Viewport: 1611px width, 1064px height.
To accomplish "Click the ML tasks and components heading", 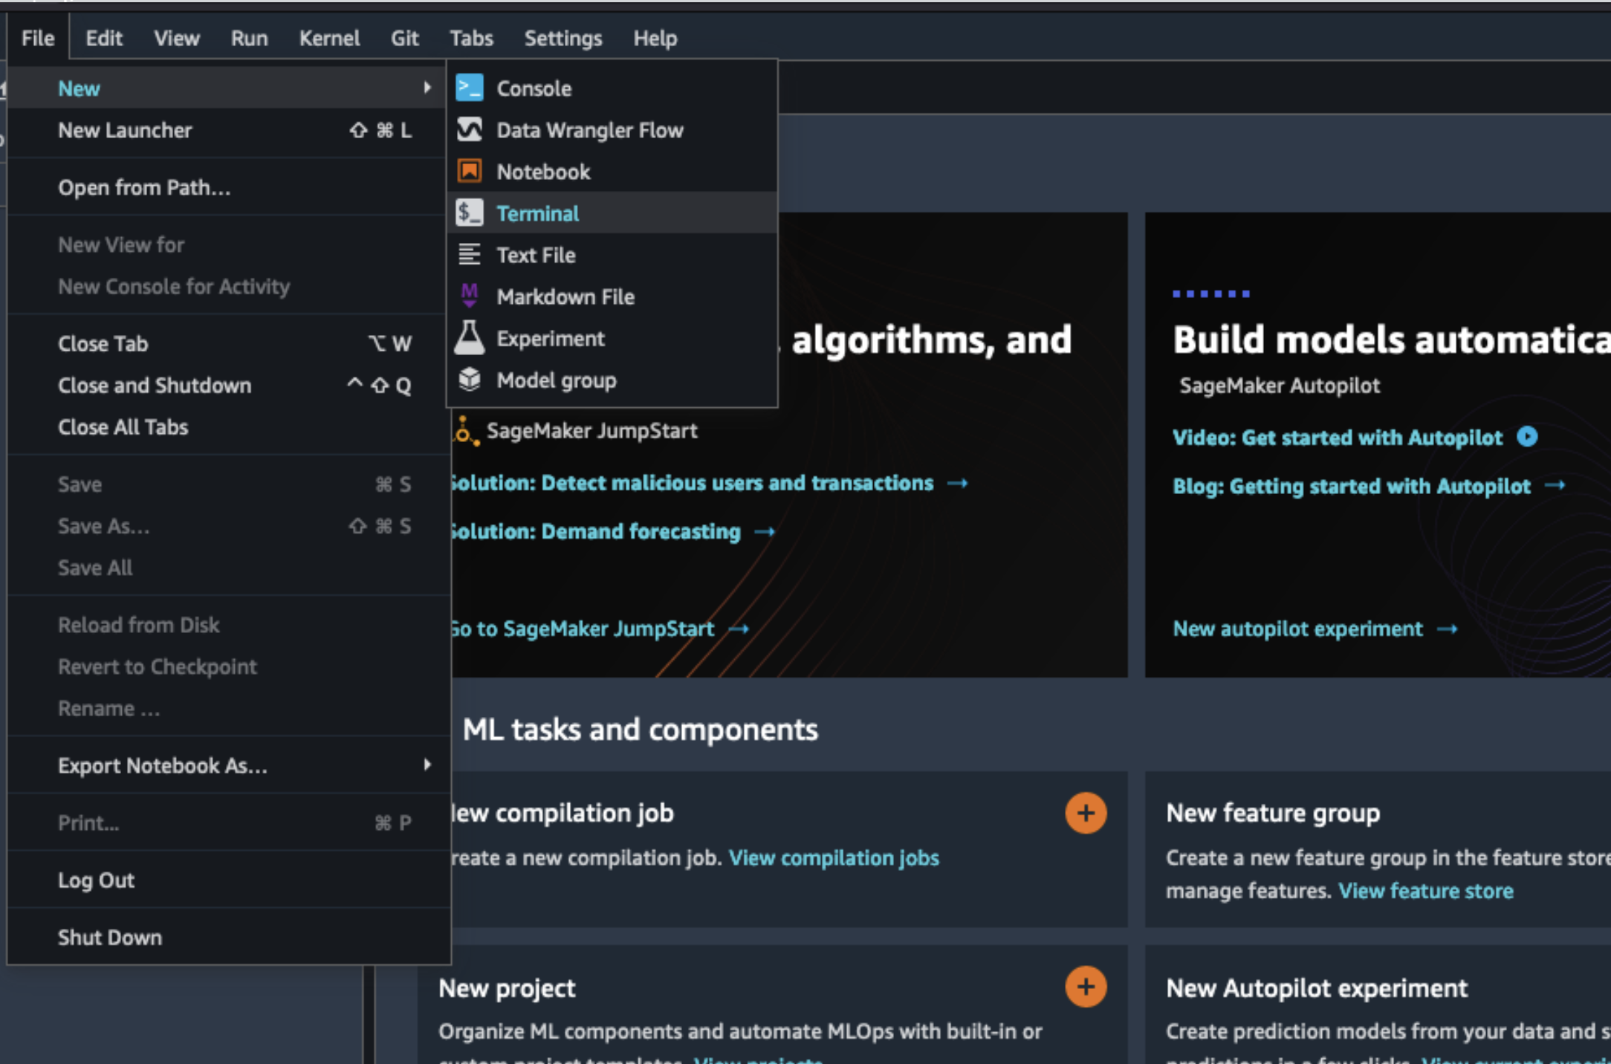I will 640,730.
